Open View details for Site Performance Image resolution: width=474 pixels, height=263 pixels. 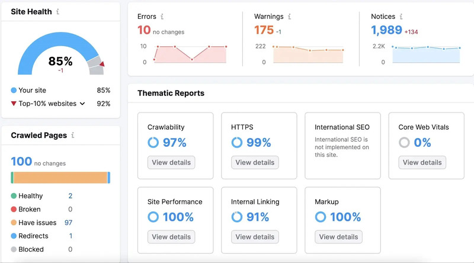[x=171, y=237]
